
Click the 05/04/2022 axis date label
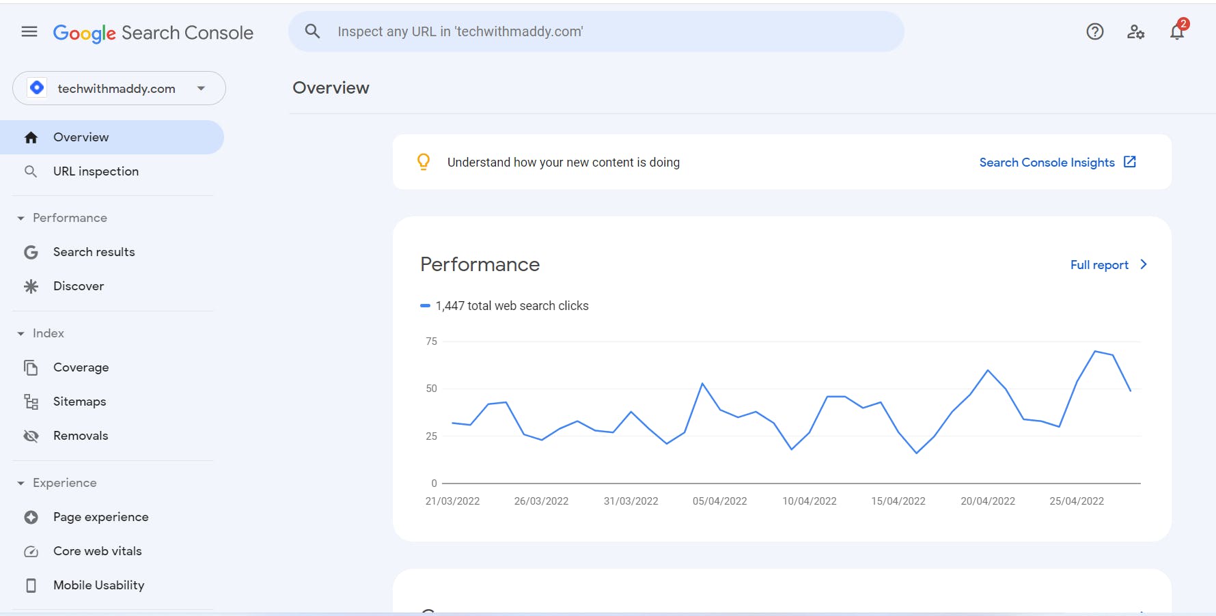tap(720, 501)
